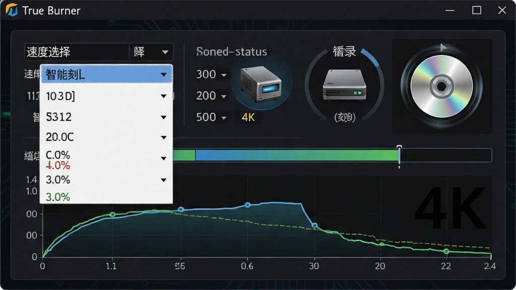Open the 速度选择 combo box arrow
The width and height of the screenshot is (516, 290).
tap(165, 52)
